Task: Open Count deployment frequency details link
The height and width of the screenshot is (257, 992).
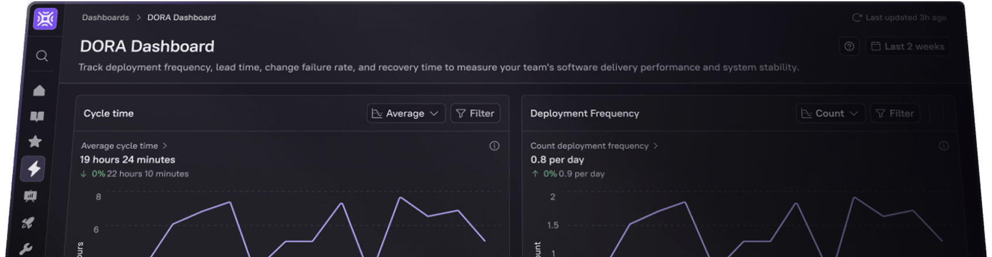Action: point(594,146)
